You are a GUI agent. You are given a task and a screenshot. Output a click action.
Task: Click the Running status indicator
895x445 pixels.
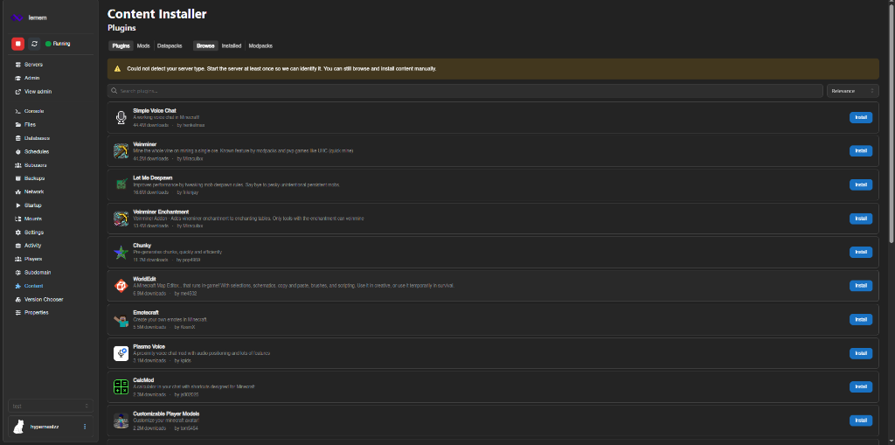(x=58, y=44)
